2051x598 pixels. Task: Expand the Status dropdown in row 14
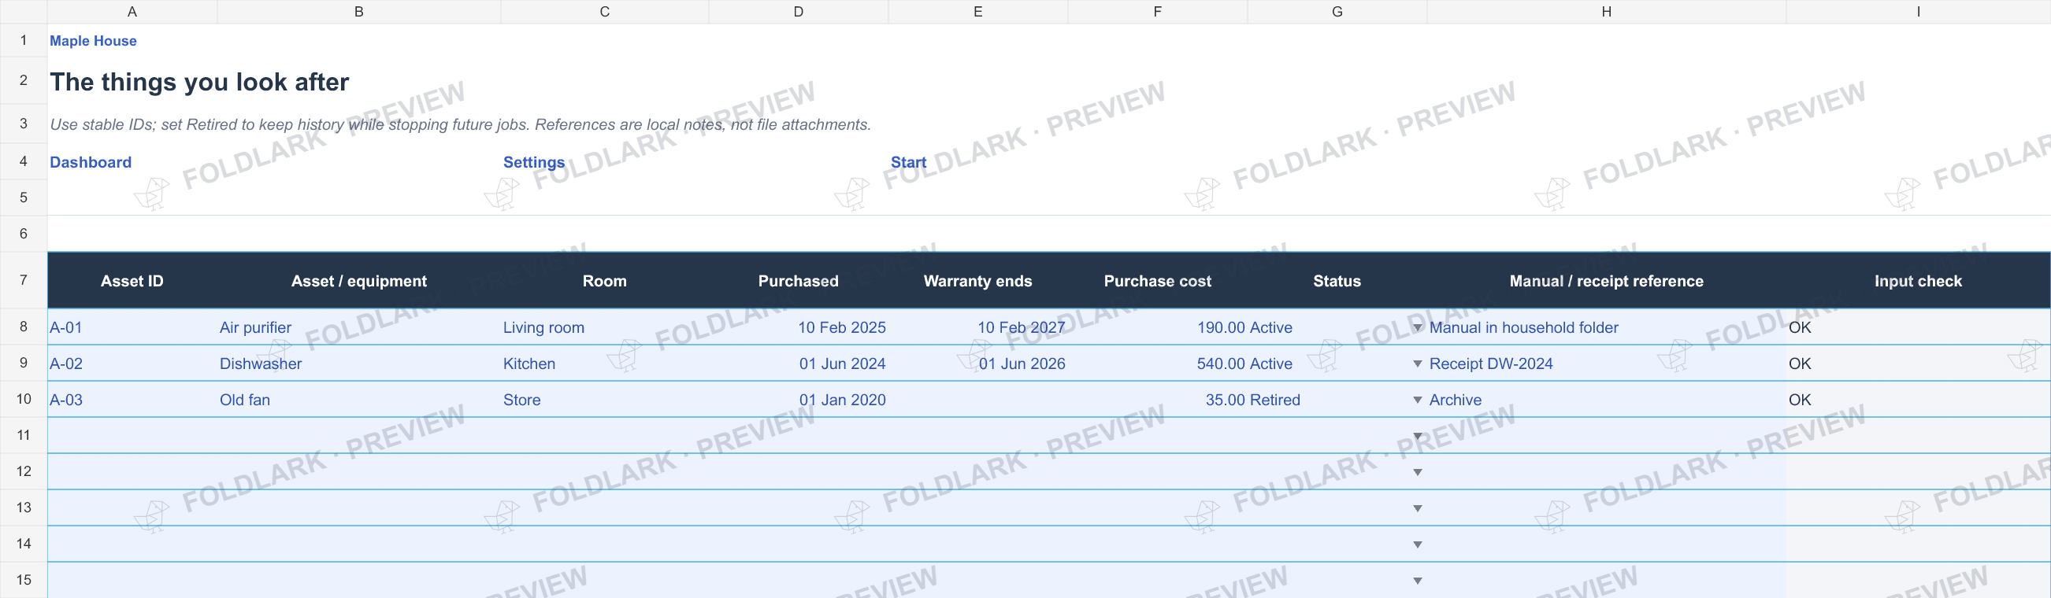[x=1417, y=544]
